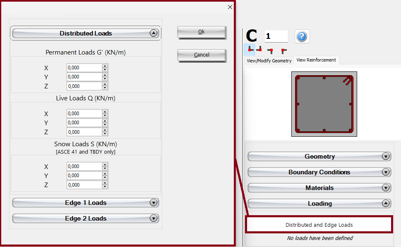
Task: Click Ok to confirm the loads
Action: click(x=202, y=32)
